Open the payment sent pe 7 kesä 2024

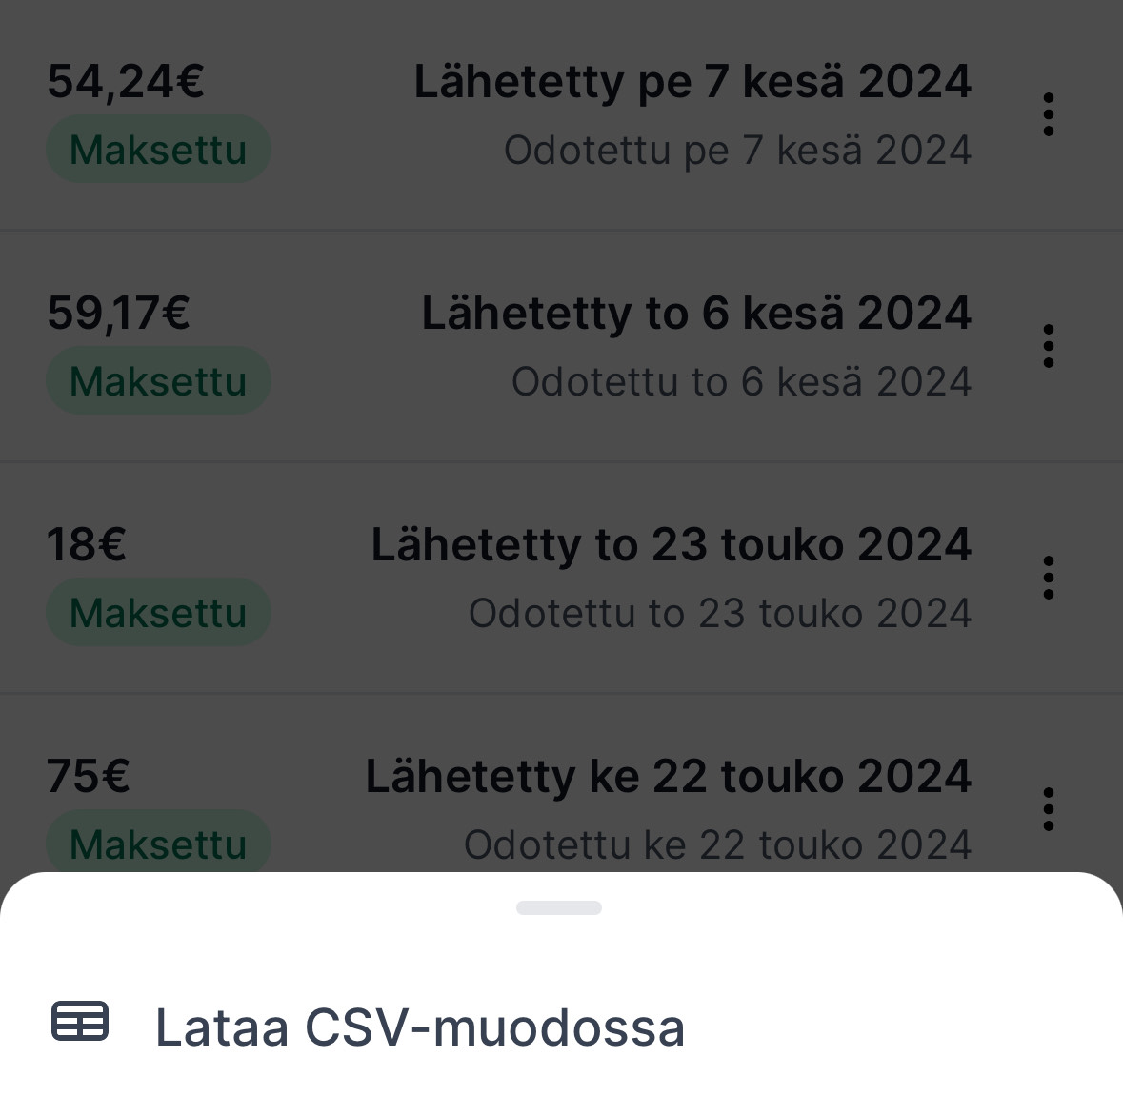coord(692,82)
